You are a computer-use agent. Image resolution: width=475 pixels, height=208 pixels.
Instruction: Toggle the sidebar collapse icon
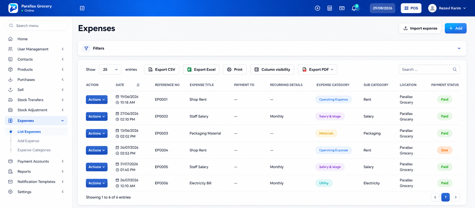point(82,8)
